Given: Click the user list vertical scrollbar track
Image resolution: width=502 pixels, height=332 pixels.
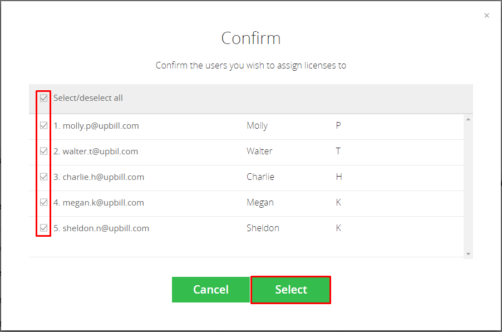Looking at the screenshot, I should click(x=468, y=187).
